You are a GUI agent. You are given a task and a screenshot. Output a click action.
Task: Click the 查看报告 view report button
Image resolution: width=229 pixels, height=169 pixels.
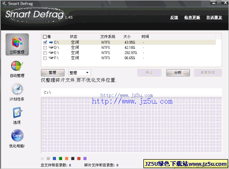coord(208,73)
